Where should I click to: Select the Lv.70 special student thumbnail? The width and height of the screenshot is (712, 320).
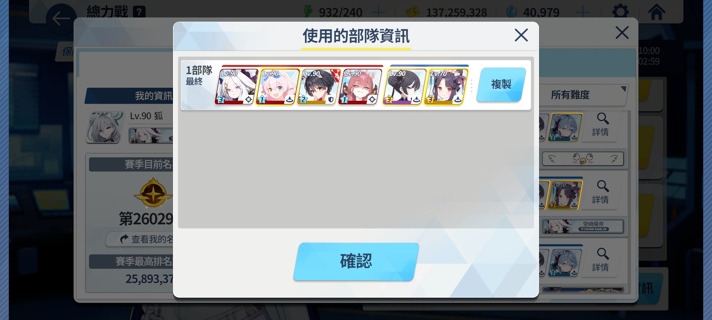446,87
